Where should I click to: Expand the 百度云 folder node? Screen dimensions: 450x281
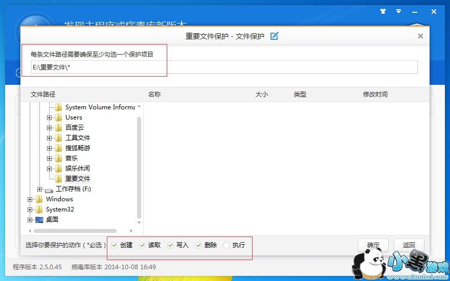pos(50,128)
